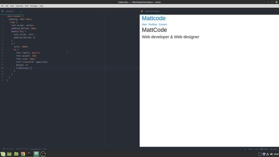Click the cursor position indicator in status bar
Screen dimensions: 279x157
45,149
